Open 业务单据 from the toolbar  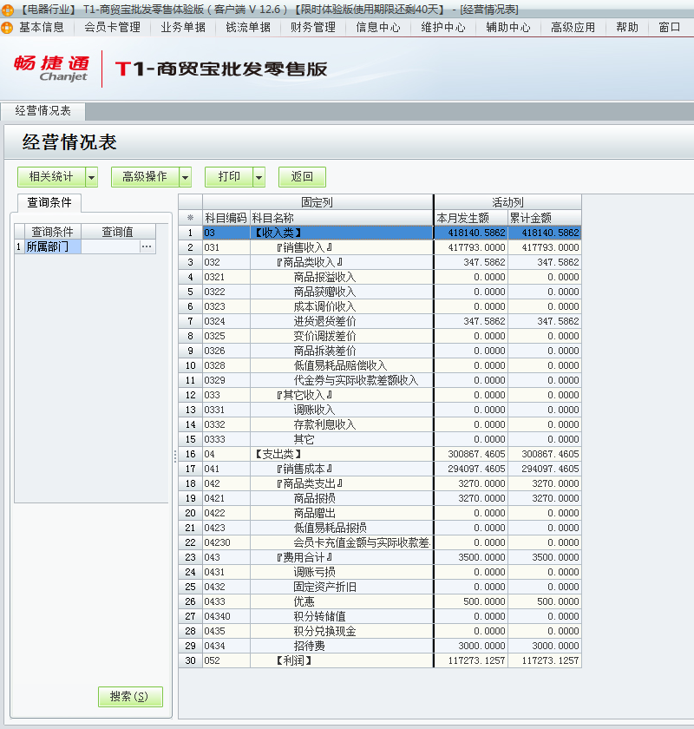pos(182,27)
